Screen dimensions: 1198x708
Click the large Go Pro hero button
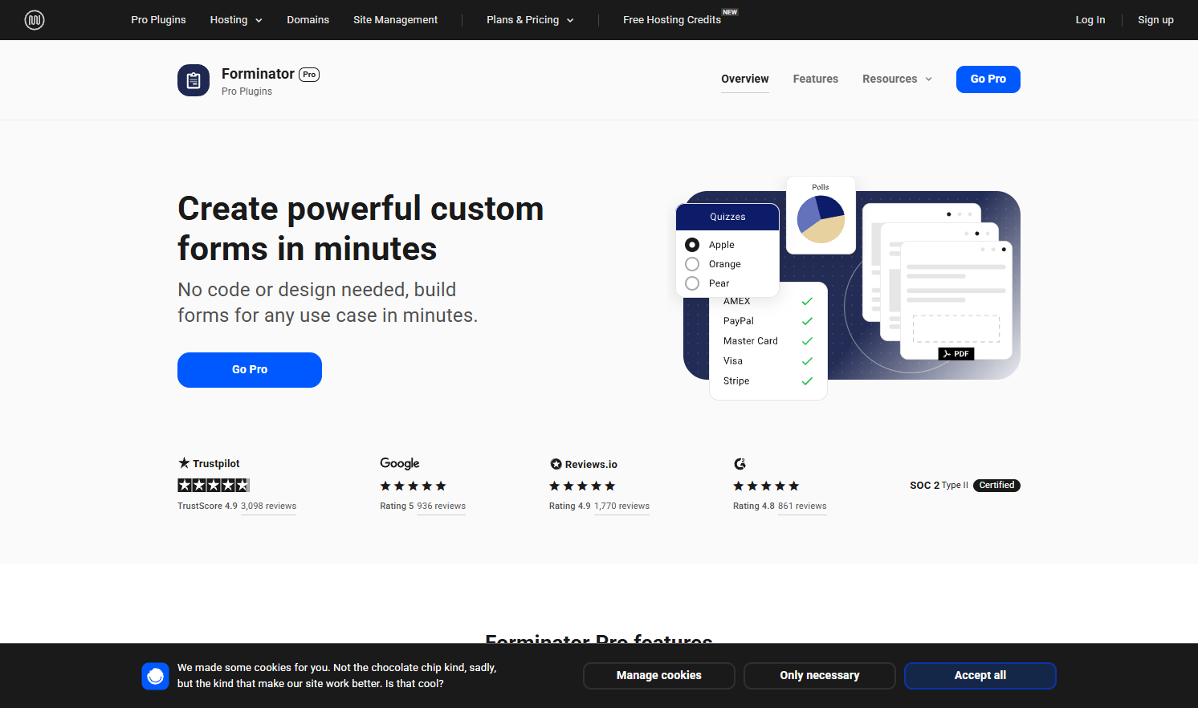coord(250,370)
